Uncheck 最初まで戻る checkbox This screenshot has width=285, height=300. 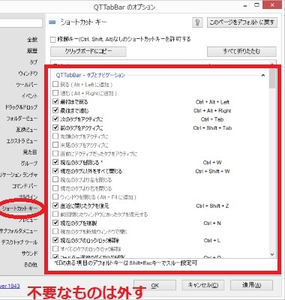tap(55, 102)
